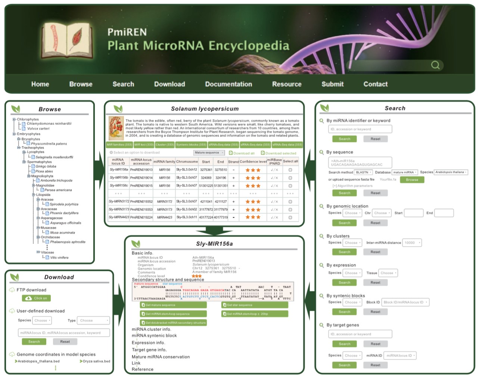Image resolution: width=479 pixels, height=376 pixels.
Task: Click magnifier icon beside 'By sequence'
Action: (321, 152)
